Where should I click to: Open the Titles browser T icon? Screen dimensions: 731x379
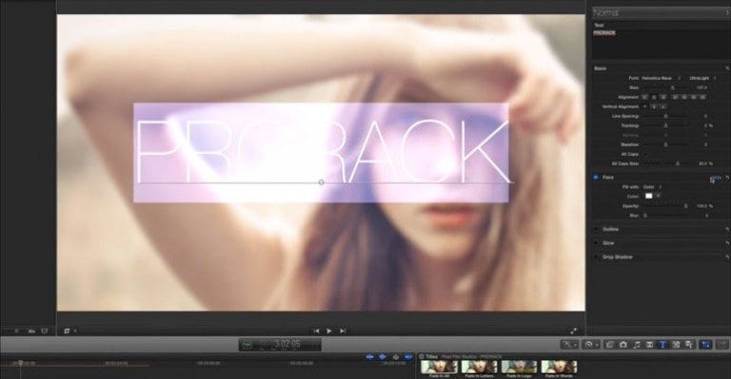pyautogui.click(x=662, y=345)
